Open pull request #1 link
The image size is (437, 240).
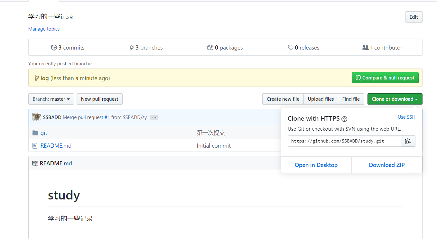(x=107, y=117)
